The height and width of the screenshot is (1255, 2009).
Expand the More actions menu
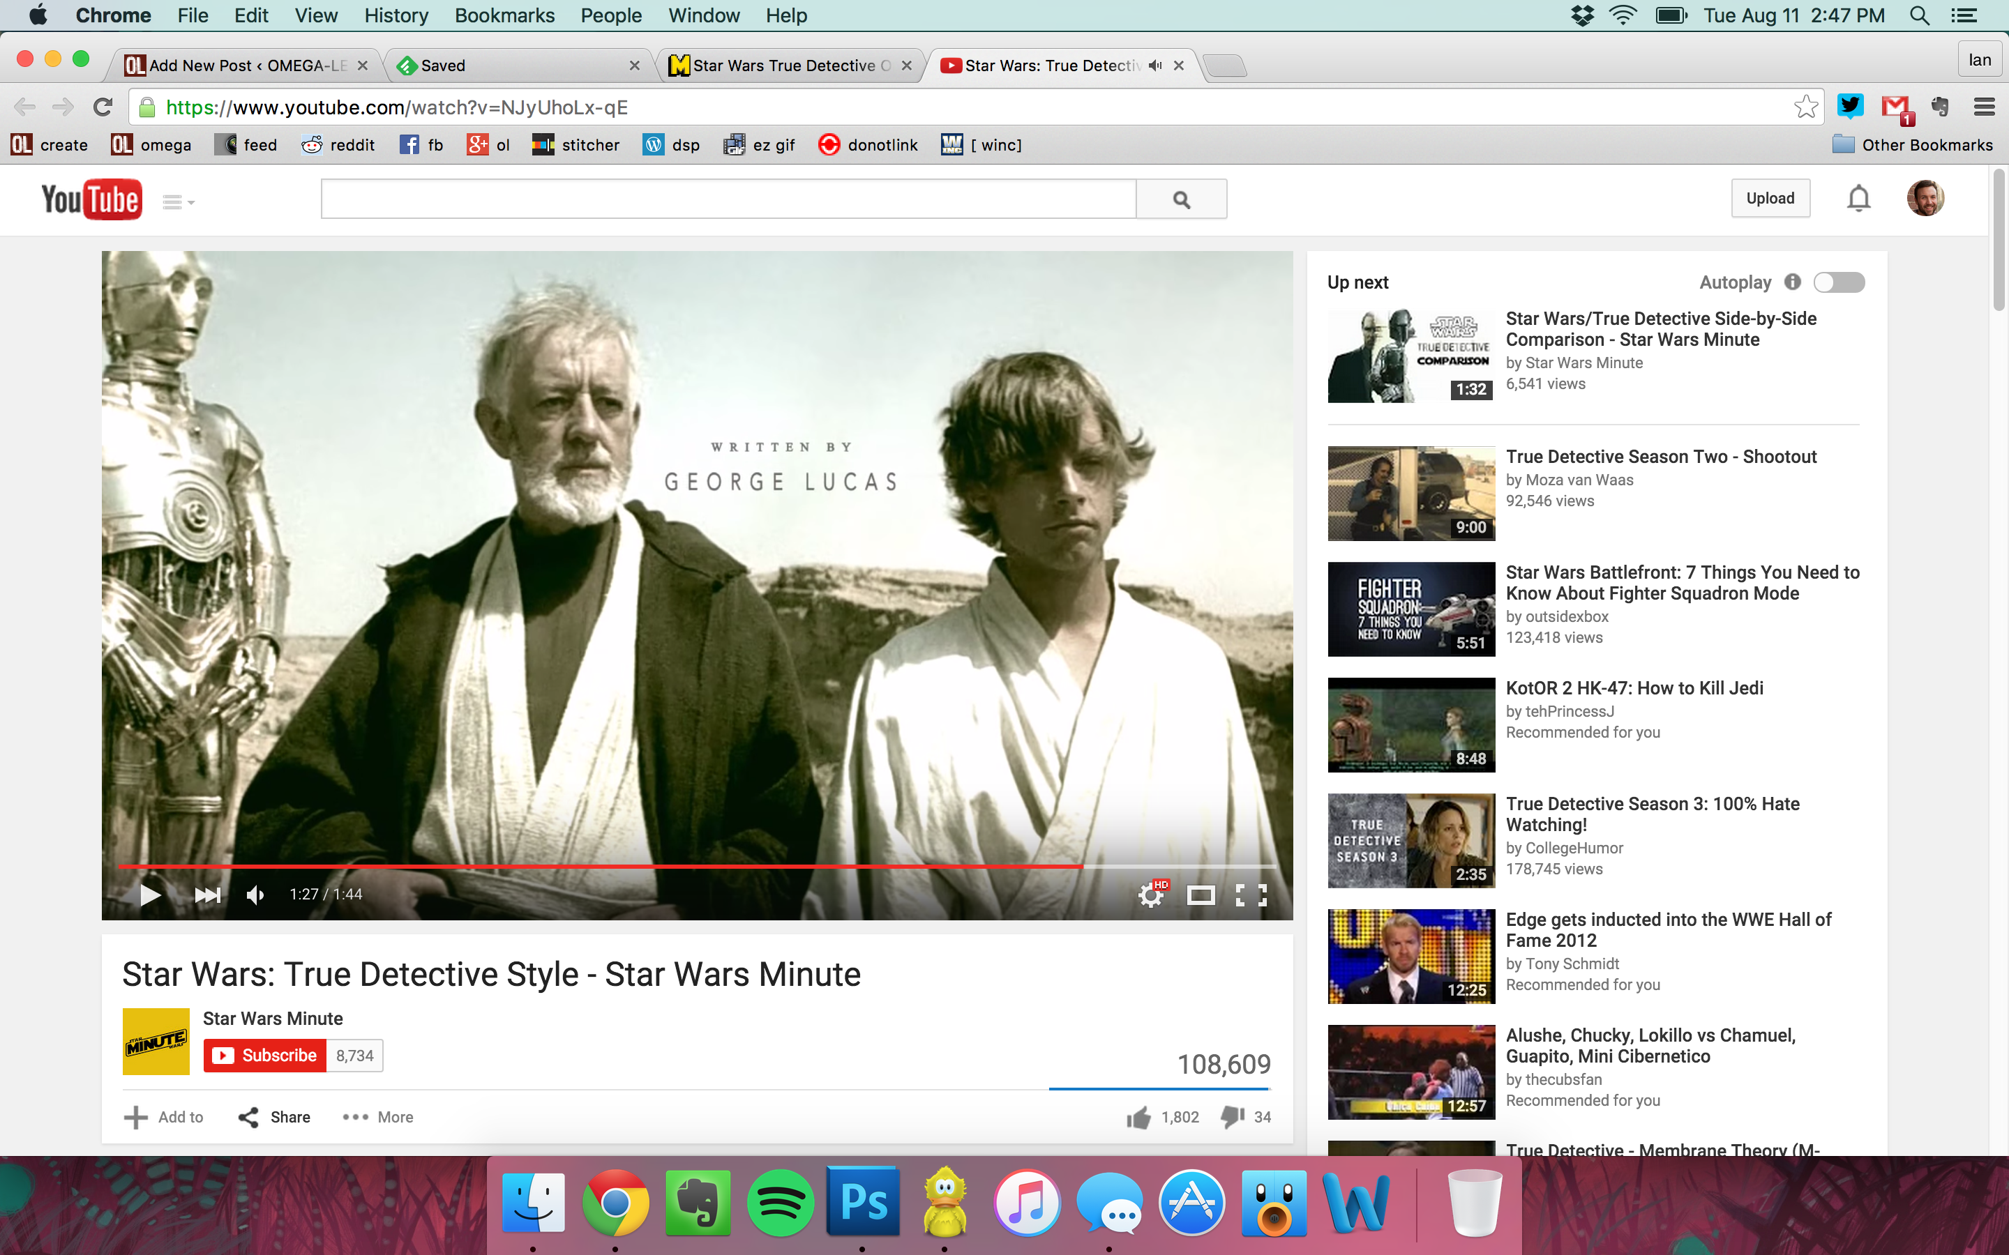(377, 1117)
